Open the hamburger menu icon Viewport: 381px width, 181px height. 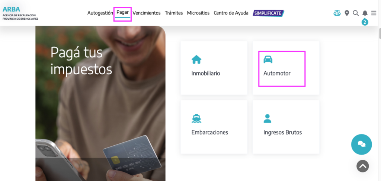tap(374, 13)
